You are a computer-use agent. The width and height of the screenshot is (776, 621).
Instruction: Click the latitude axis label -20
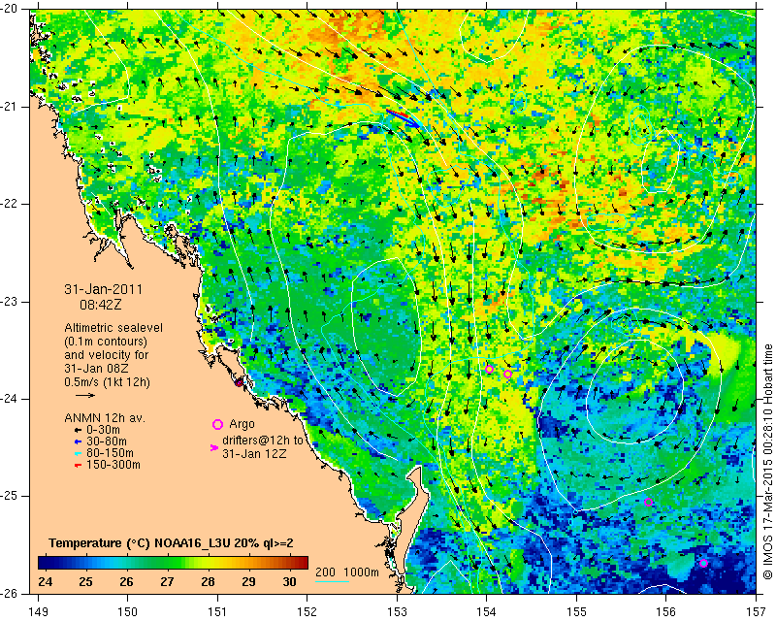(x=9, y=9)
